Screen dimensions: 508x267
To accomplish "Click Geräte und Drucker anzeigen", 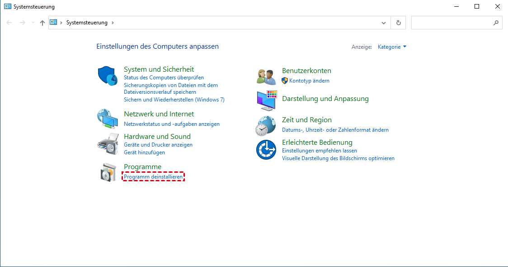I will [x=158, y=145].
